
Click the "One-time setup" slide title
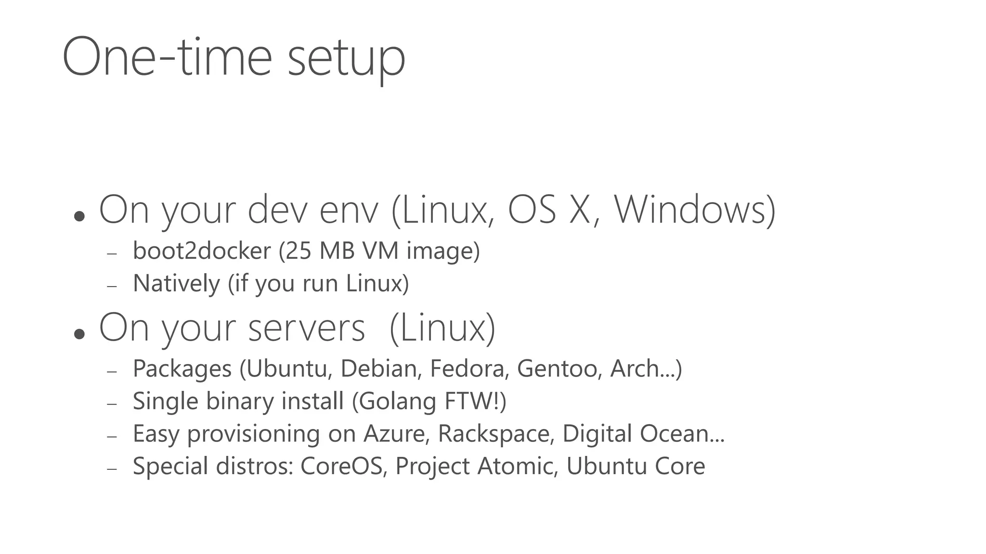pyautogui.click(x=234, y=59)
